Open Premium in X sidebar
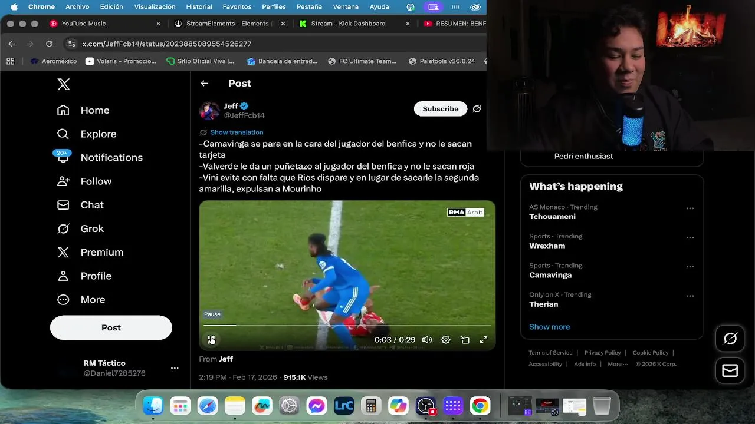 pos(90,252)
